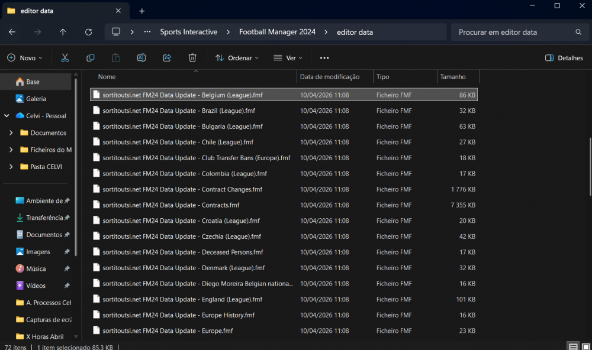Image resolution: width=592 pixels, height=350 pixels.
Task: Collapse Celvi - Pessoal tree node
Action: [7, 116]
